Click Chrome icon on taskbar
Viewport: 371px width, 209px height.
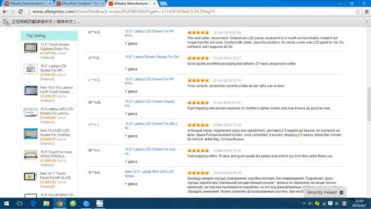(x=60, y=203)
